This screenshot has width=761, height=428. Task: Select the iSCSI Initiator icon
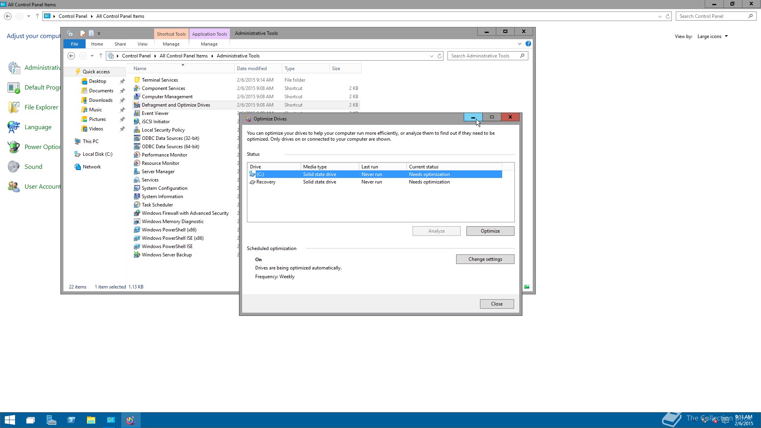(137, 121)
